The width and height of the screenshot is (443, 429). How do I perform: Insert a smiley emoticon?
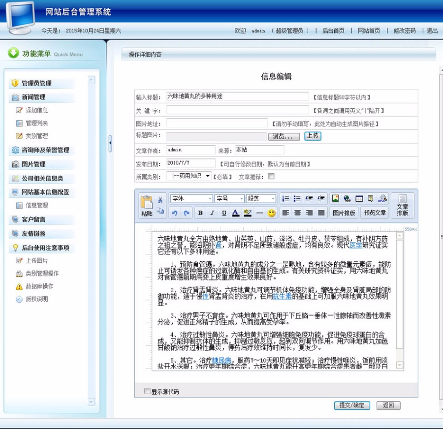point(272,213)
